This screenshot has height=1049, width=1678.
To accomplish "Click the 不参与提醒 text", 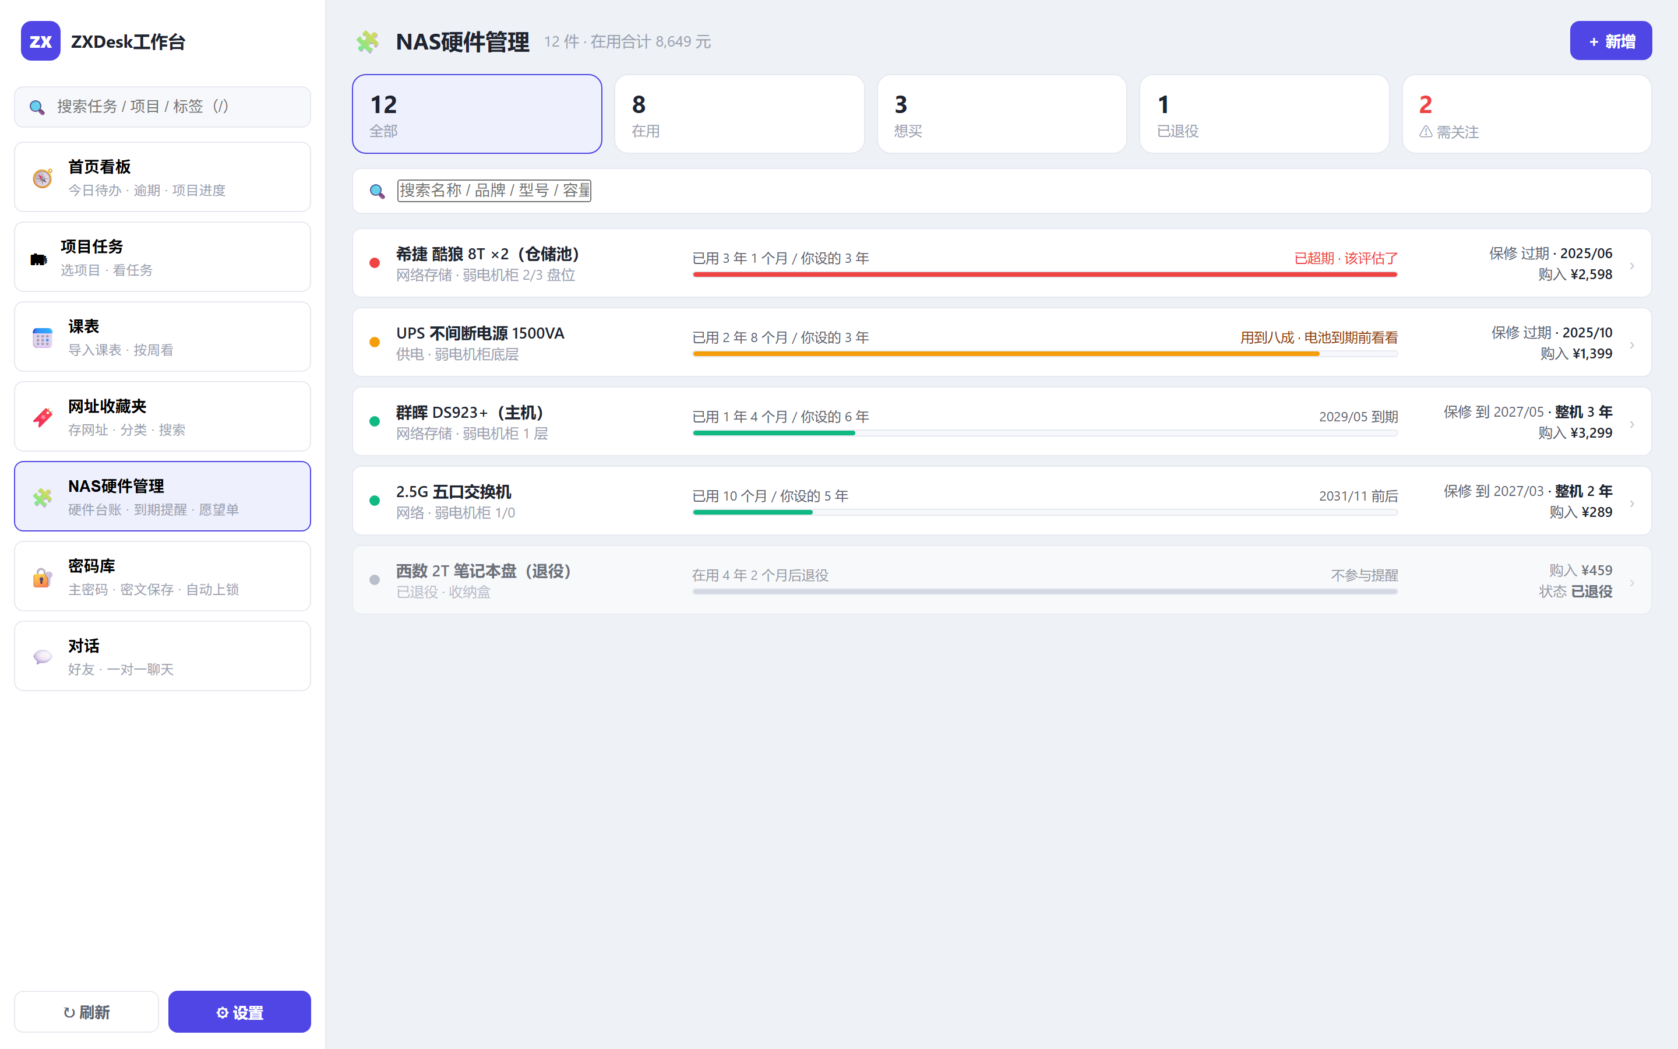I will click(1365, 575).
